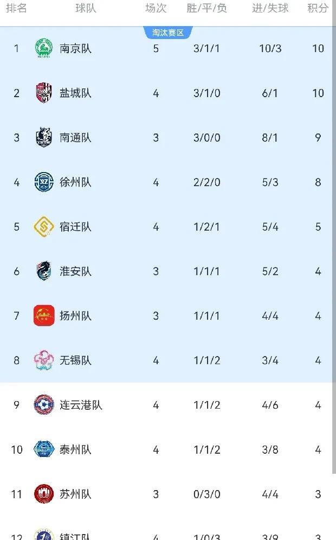Image resolution: width=336 pixels, height=540 pixels.
Task: Tap the 淘汰赛区 blue label badge
Action: click(168, 33)
